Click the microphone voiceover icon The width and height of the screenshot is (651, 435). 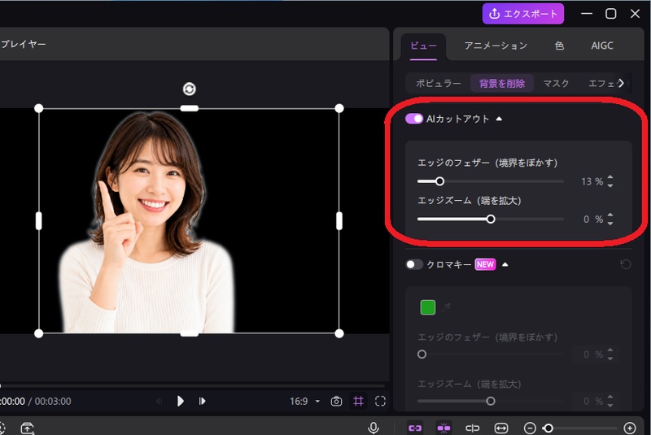click(374, 428)
